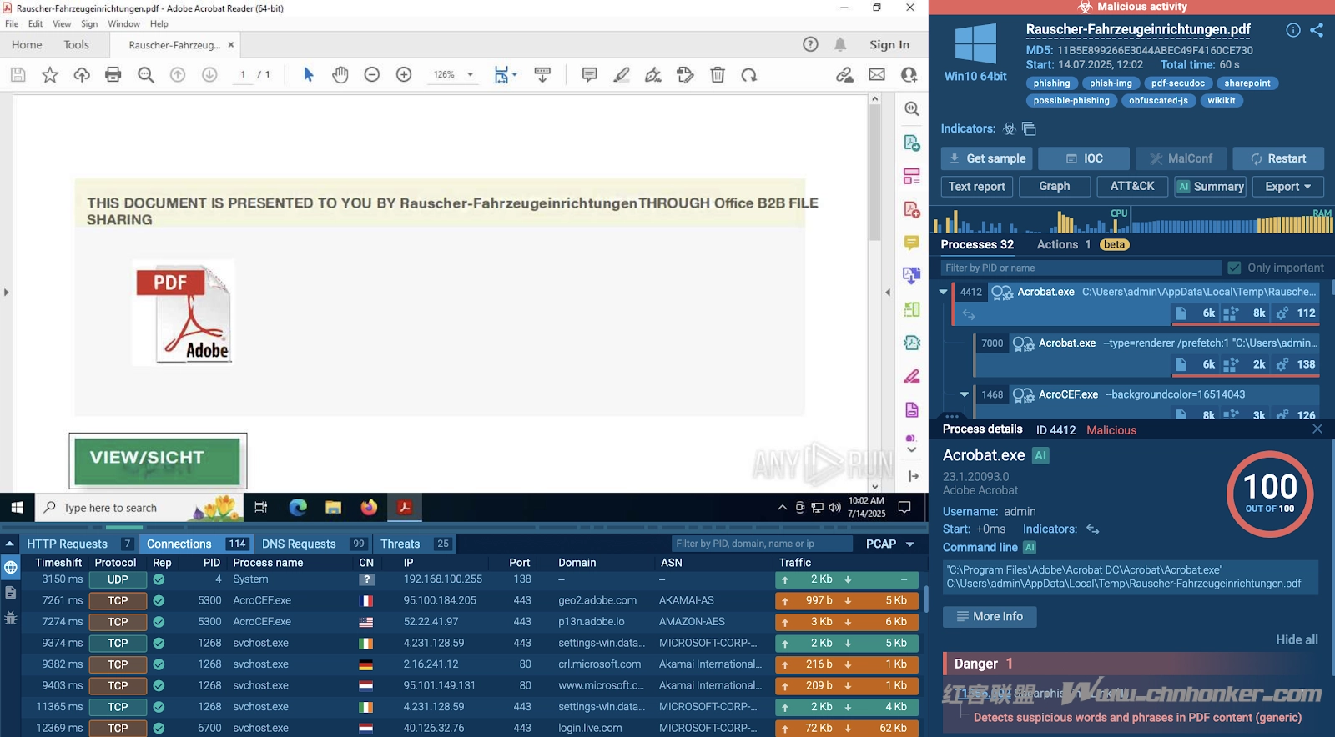Click the Delete trash icon

click(x=717, y=75)
